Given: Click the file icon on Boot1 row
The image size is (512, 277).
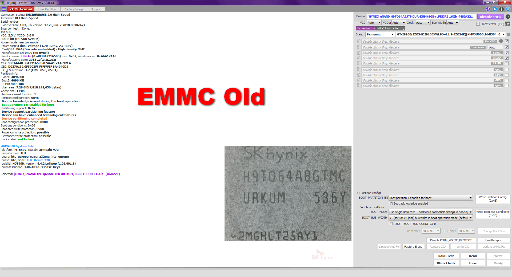Looking at the screenshot, I should click(358, 52).
